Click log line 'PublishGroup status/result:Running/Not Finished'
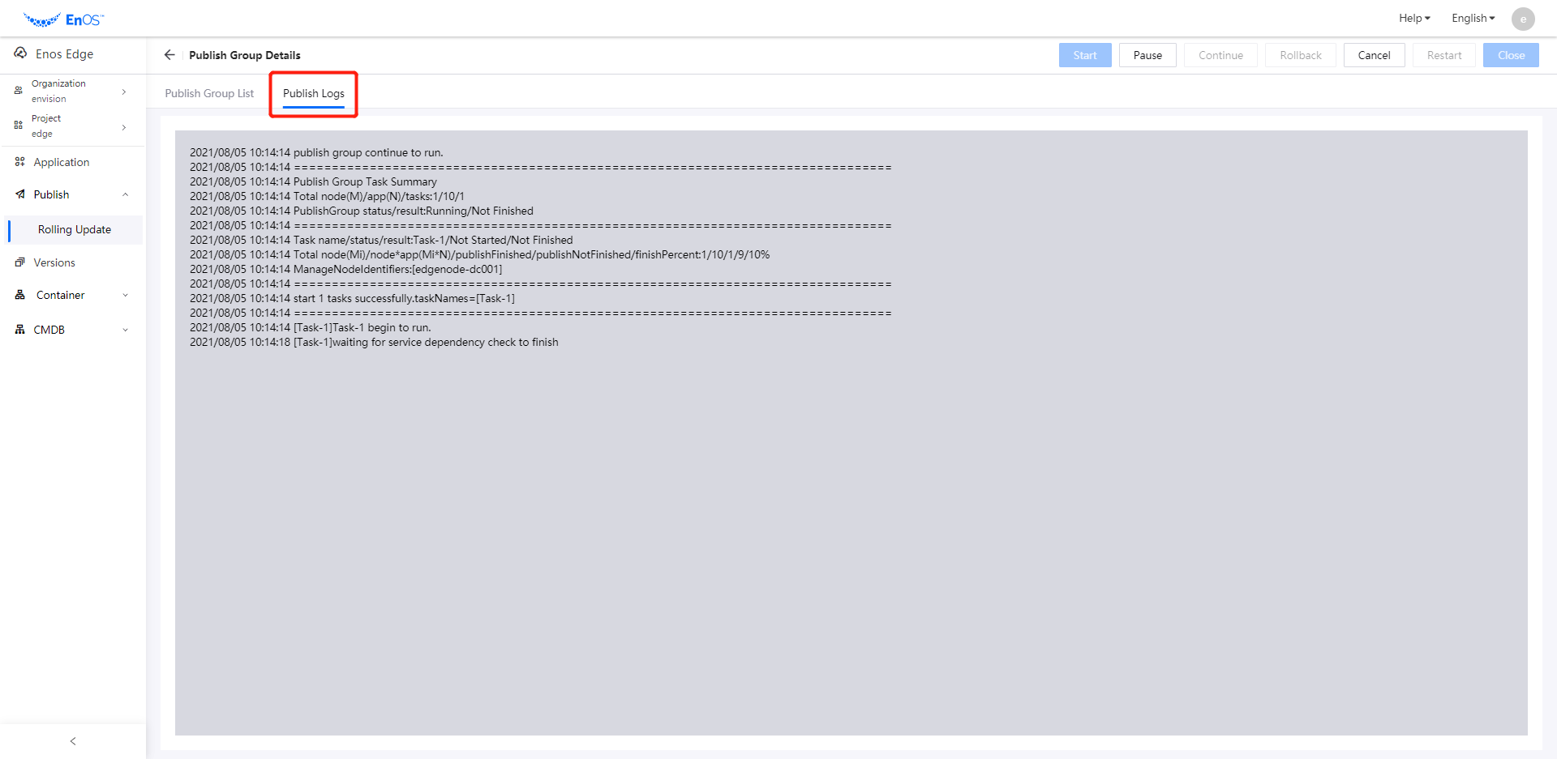1557x759 pixels. 362,211
